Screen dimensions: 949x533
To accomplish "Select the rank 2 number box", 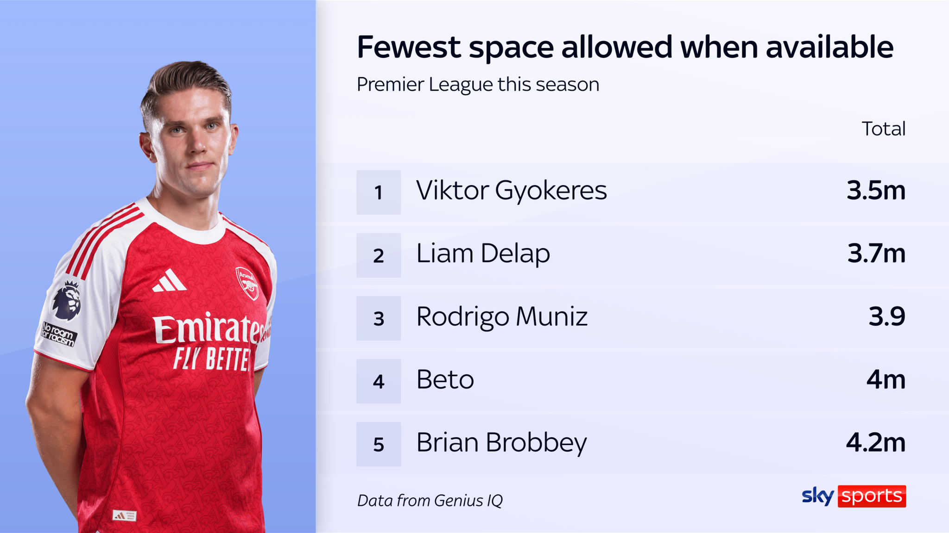I will click(379, 255).
